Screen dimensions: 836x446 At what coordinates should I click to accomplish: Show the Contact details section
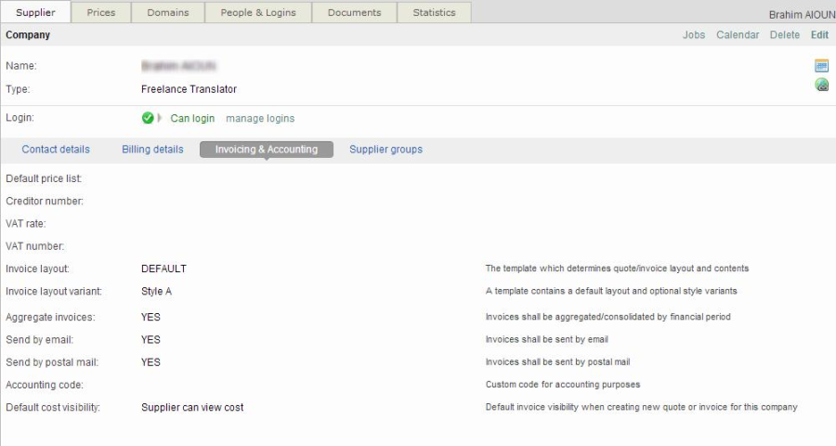click(x=56, y=150)
